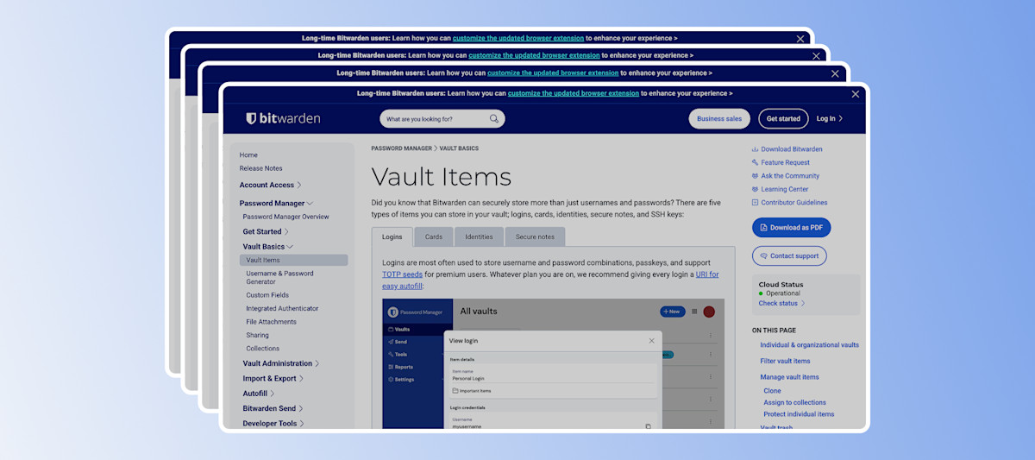This screenshot has width=1035, height=460.
Task: Click the Download as PDF button
Action: pyautogui.click(x=791, y=228)
